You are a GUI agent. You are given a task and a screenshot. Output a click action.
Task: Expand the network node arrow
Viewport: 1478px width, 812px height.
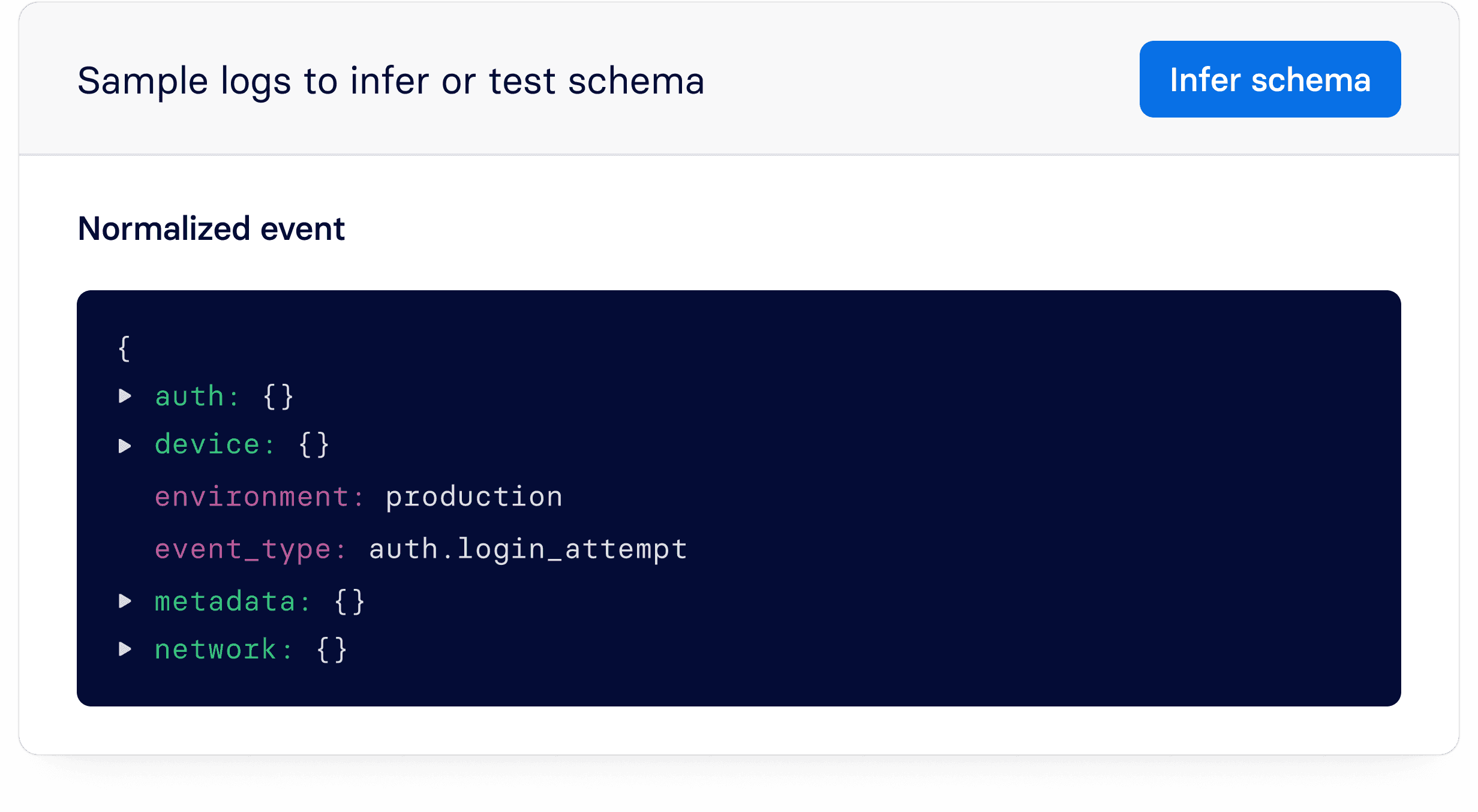click(125, 649)
